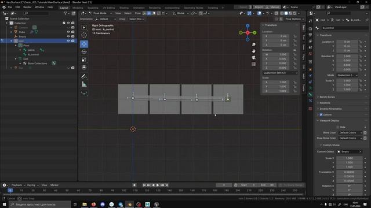Open the File menu
This screenshot has height=208, width=371.
click(x=10, y=8)
